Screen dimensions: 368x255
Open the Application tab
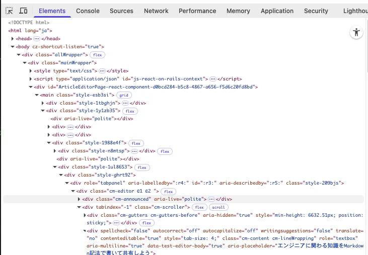pos(277,11)
